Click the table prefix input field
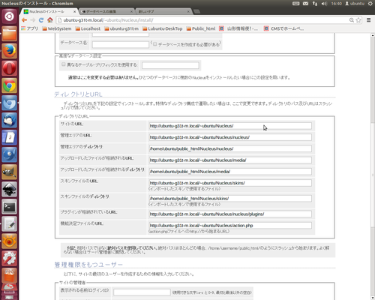375x300 pixels. (170, 65)
